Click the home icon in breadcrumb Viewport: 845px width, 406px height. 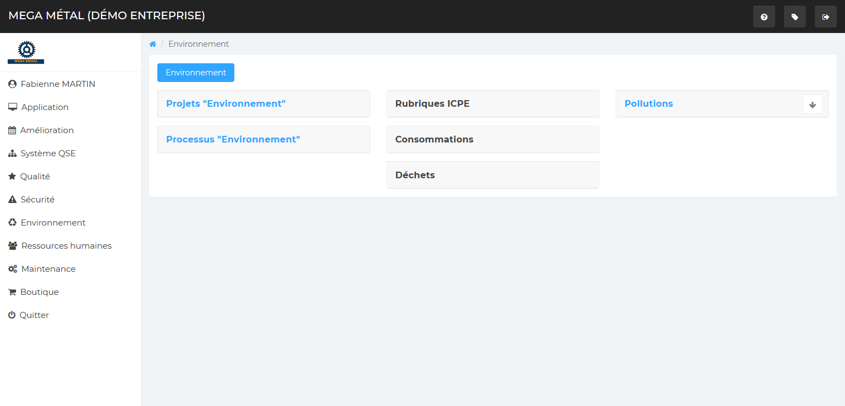[153, 44]
